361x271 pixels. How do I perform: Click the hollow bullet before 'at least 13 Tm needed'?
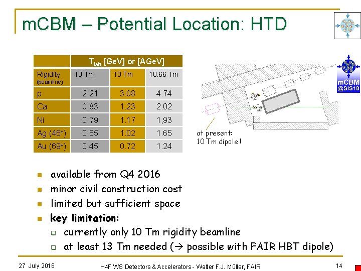[54, 248]
